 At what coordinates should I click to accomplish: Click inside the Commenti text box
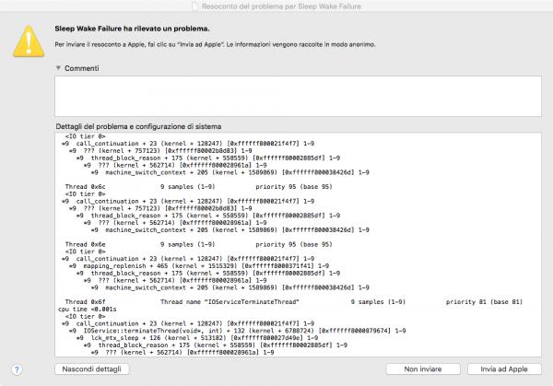click(x=298, y=96)
